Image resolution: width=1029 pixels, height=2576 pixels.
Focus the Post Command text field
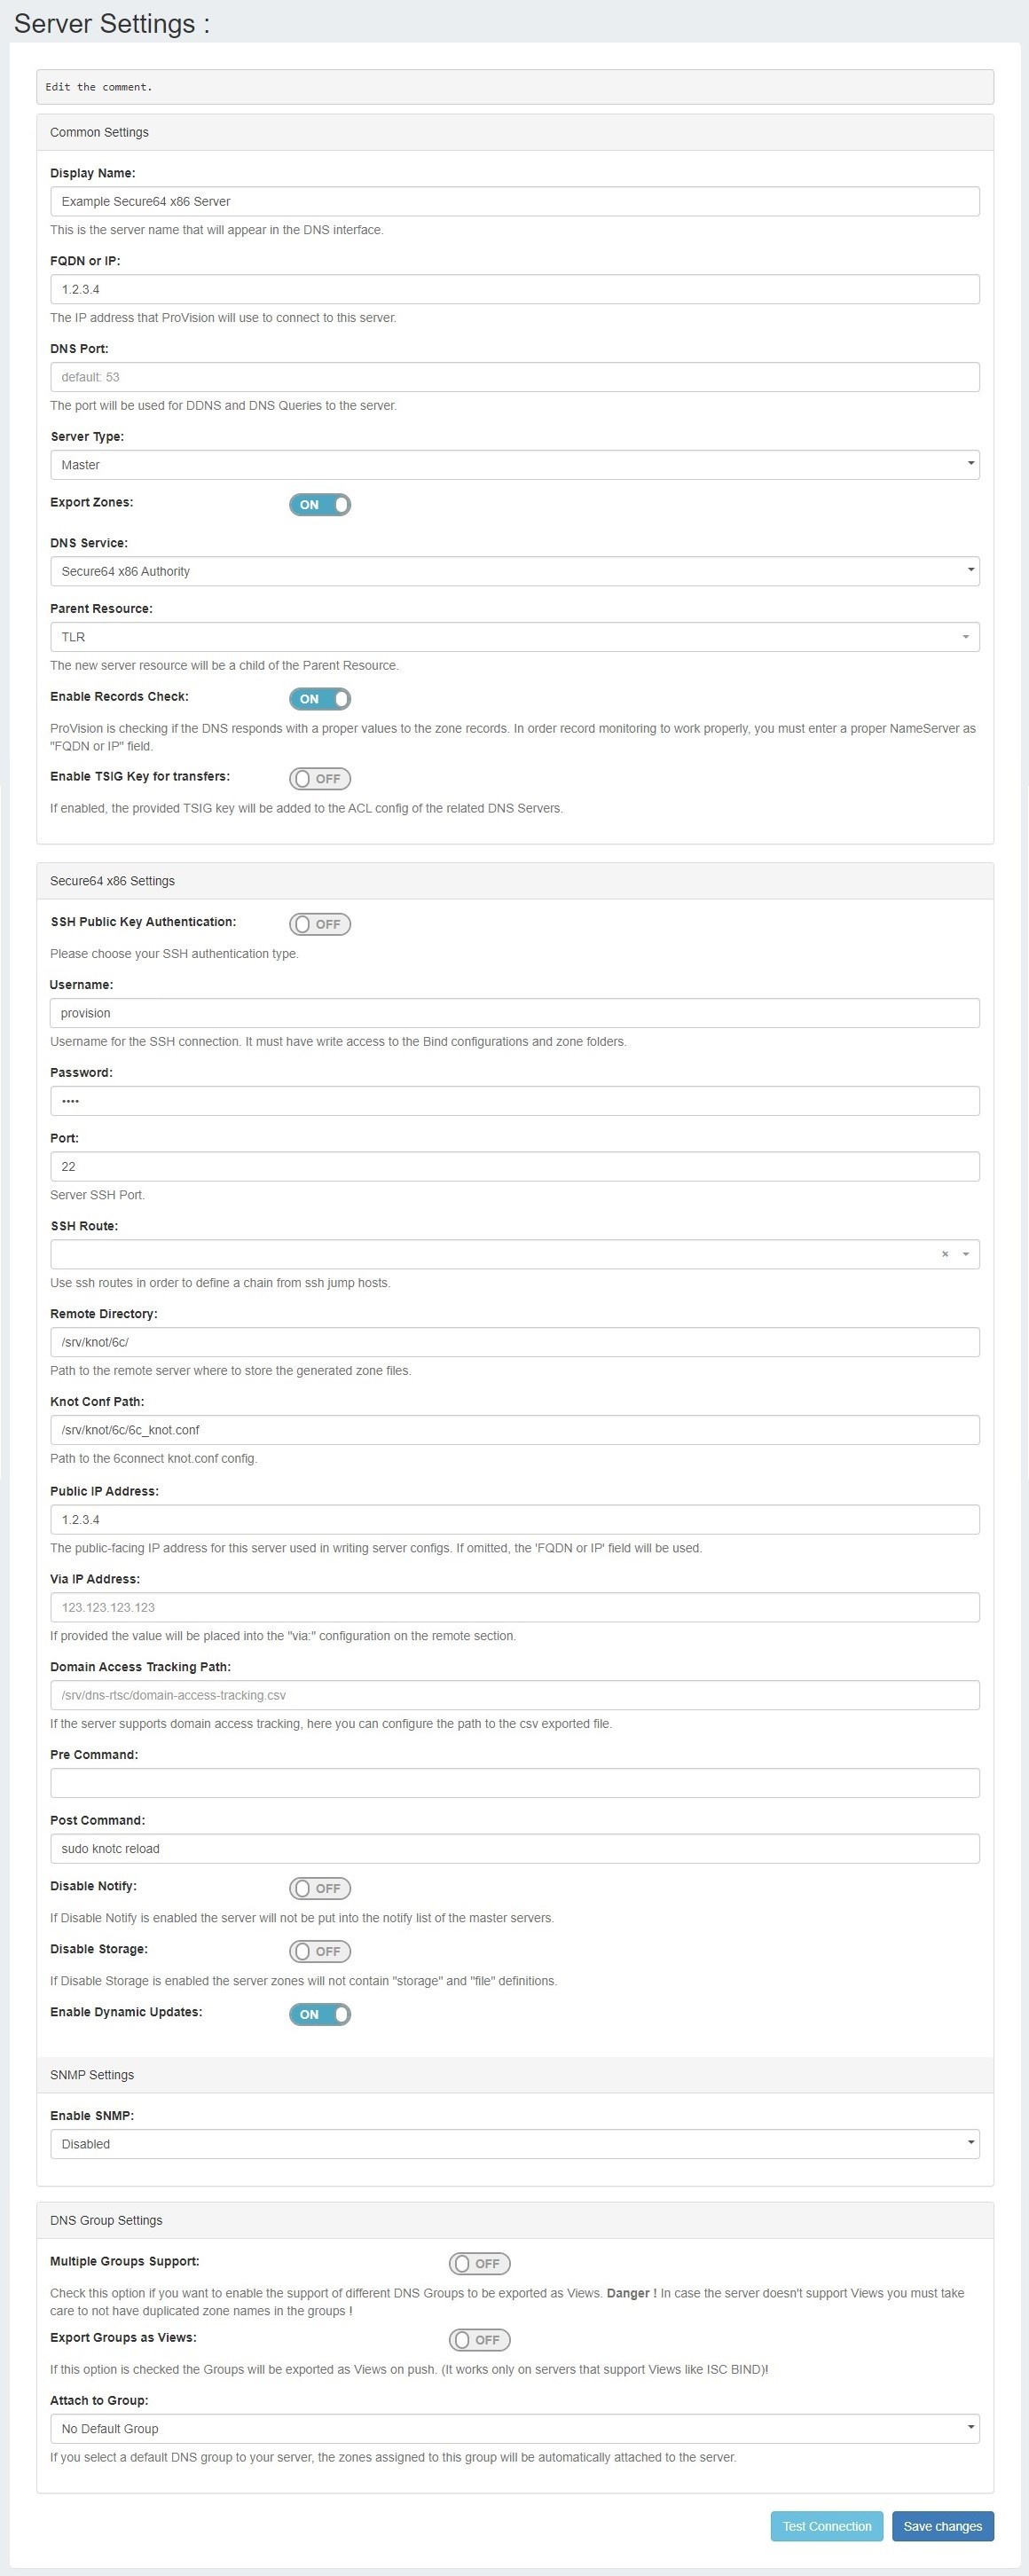point(514,1848)
